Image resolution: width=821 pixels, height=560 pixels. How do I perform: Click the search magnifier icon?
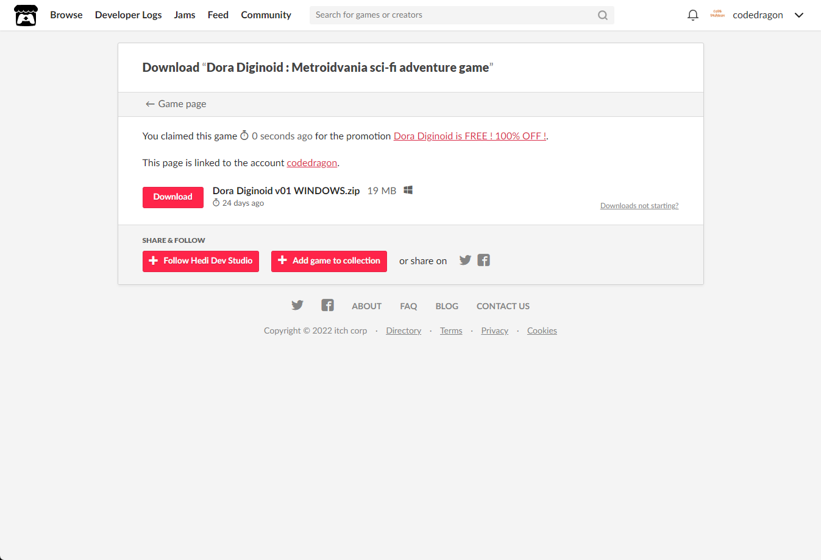click(602, 15)
